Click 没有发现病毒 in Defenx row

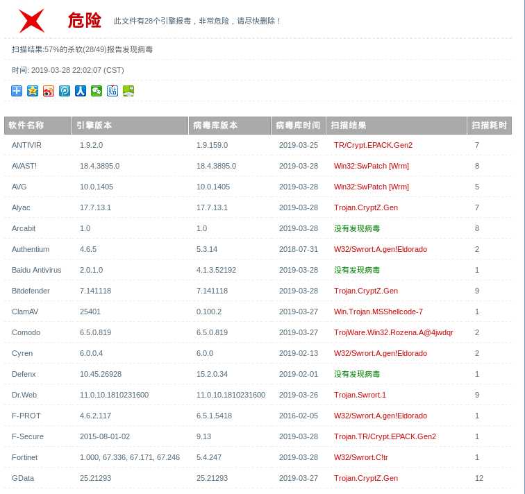[x=357, y=374]
